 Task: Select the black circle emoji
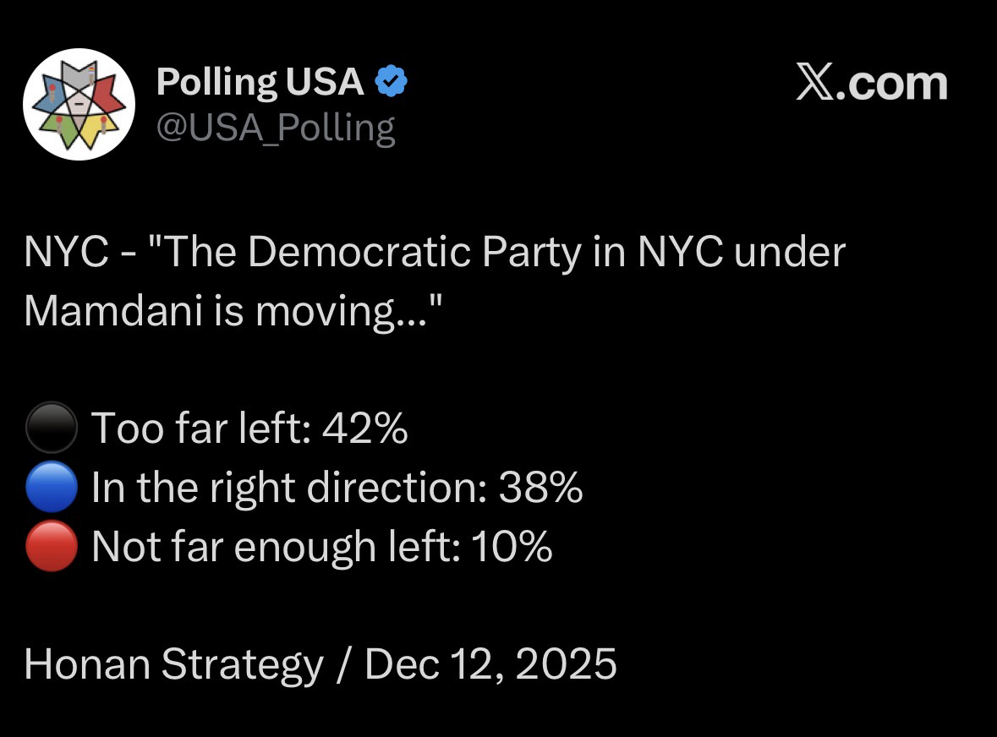(x=51, y=429)
